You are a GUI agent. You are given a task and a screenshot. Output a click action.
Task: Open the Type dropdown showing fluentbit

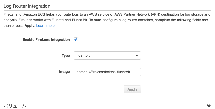click(x=107, y=56)
